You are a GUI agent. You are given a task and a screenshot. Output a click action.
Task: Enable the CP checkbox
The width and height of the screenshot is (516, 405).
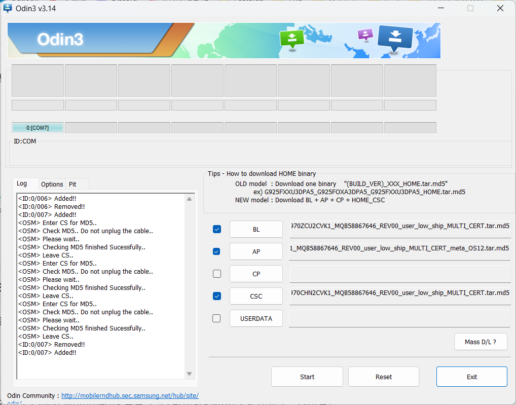pyautogui.click(x=217, y=274)
